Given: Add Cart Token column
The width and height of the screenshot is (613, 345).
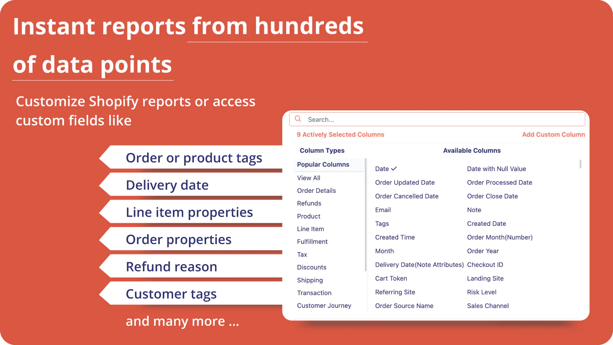Looking at the screenshot, I should (x=391, y=278).
